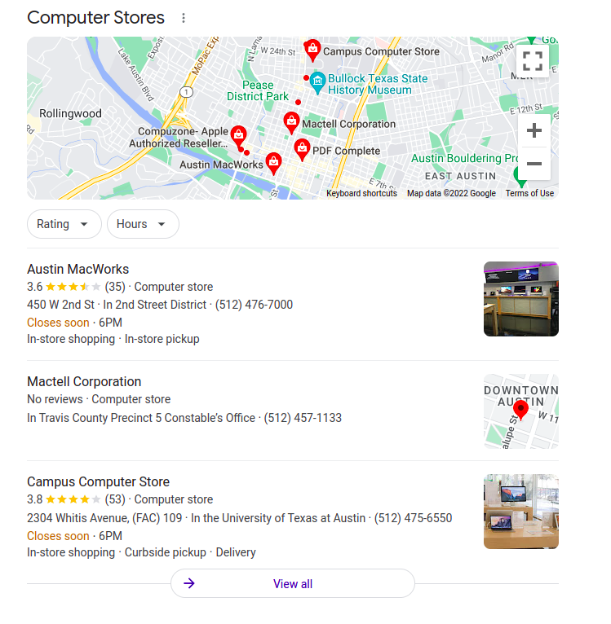Open the Terms of Use link

point(529,193)
